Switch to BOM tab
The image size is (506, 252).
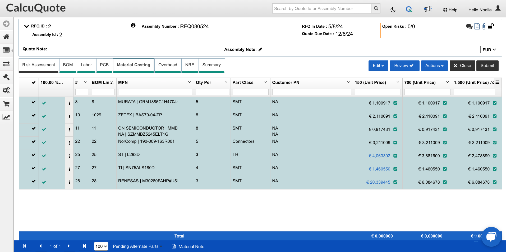pos(68,65)
